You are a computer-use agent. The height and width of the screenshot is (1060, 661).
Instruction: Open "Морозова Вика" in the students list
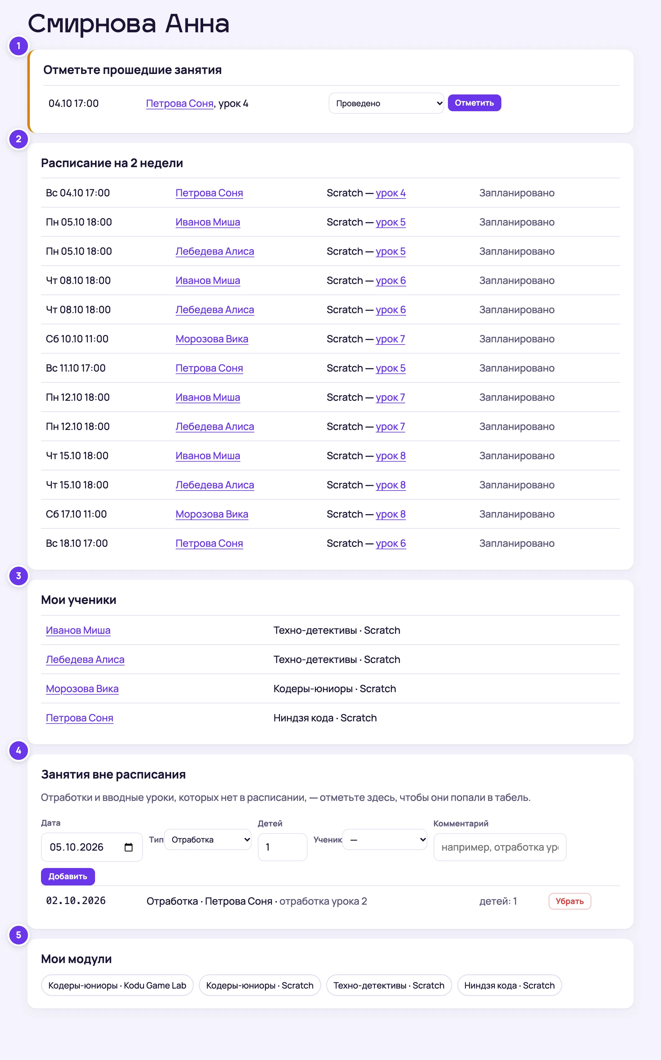[82, 688]
